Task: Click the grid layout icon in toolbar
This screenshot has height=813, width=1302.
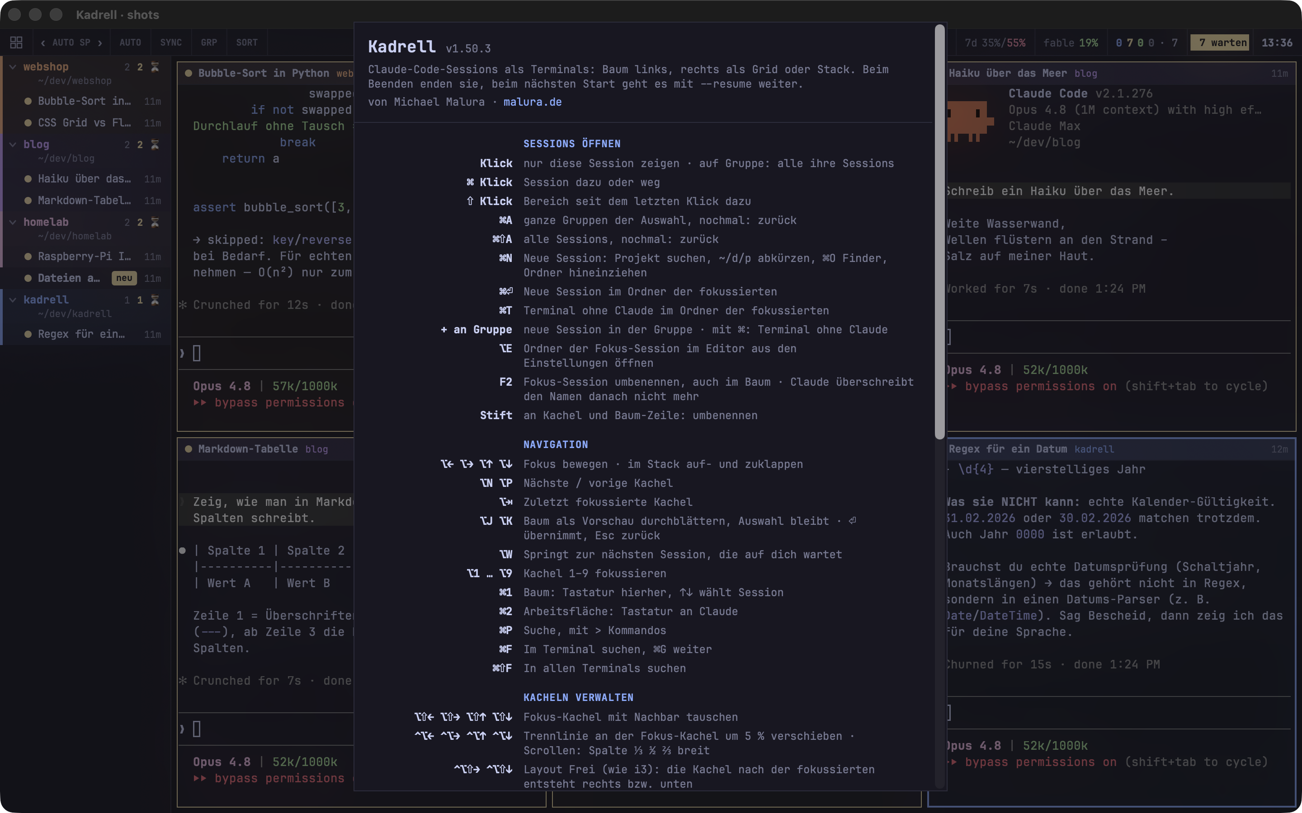Action: [x=16, y=42]
